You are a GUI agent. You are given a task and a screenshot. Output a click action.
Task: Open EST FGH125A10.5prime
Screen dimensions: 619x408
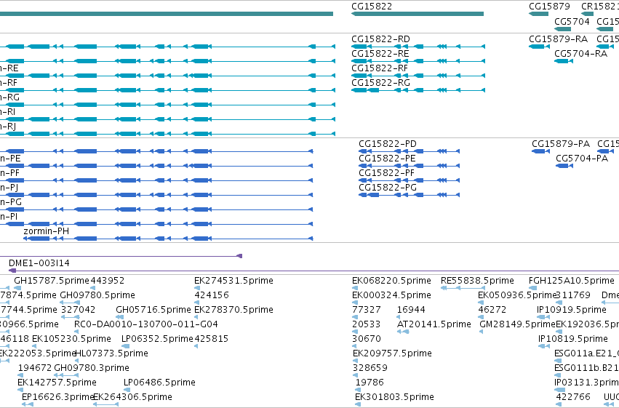click(571, 281)
